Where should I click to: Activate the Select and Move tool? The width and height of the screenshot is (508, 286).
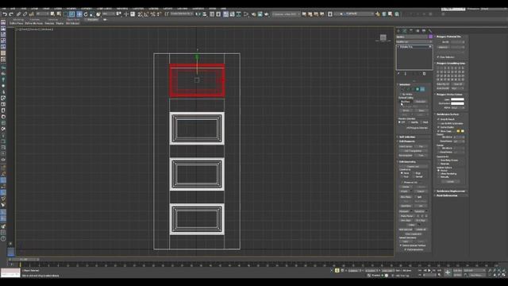point(79,14)
